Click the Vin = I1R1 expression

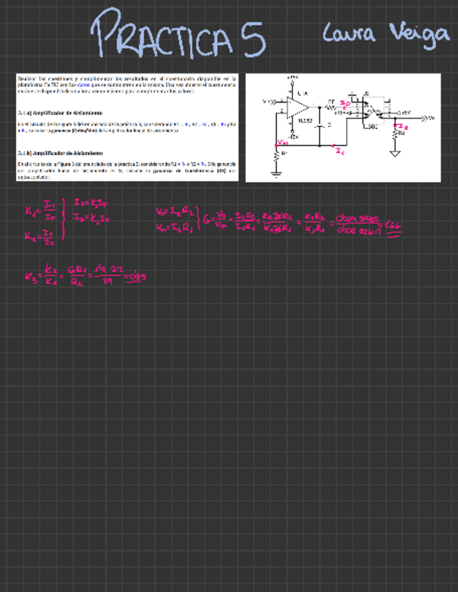point(176,225)
